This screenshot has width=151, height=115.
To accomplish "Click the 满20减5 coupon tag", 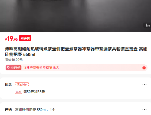I will pyautogui.click(x=22, y=84).
